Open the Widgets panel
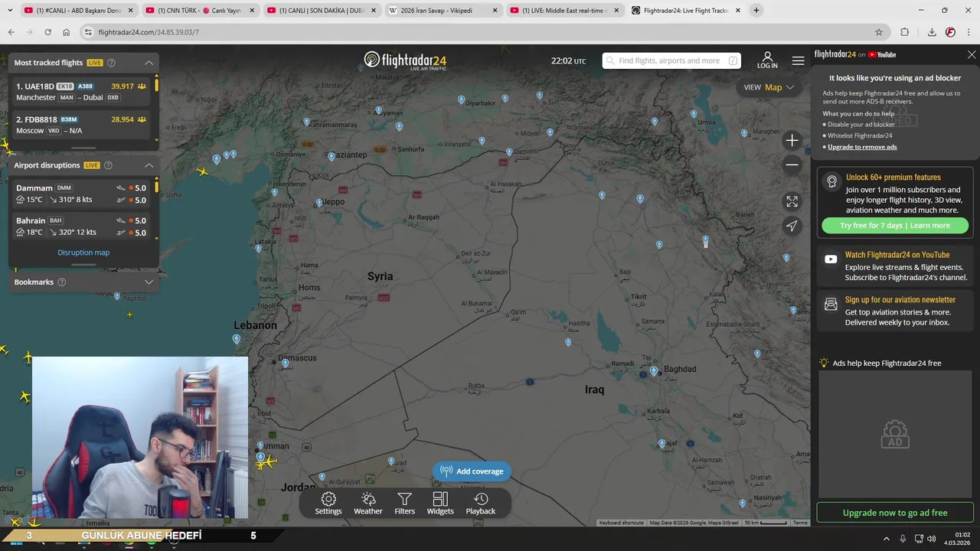The width and height of the screenshot is (980, 551). (x=440, y=504)
